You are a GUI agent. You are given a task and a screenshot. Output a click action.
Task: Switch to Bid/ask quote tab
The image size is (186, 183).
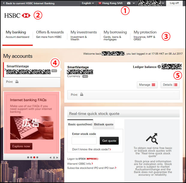coord(104,124)
